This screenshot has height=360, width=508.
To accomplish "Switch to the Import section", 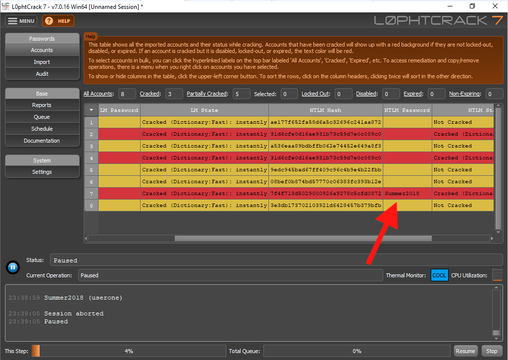I will [x=42, y=62].
